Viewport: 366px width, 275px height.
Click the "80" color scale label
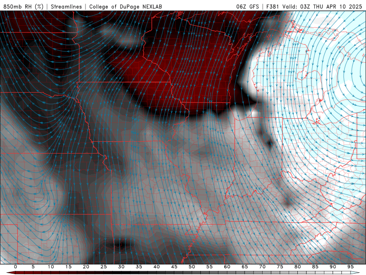(x=297, y=267)
